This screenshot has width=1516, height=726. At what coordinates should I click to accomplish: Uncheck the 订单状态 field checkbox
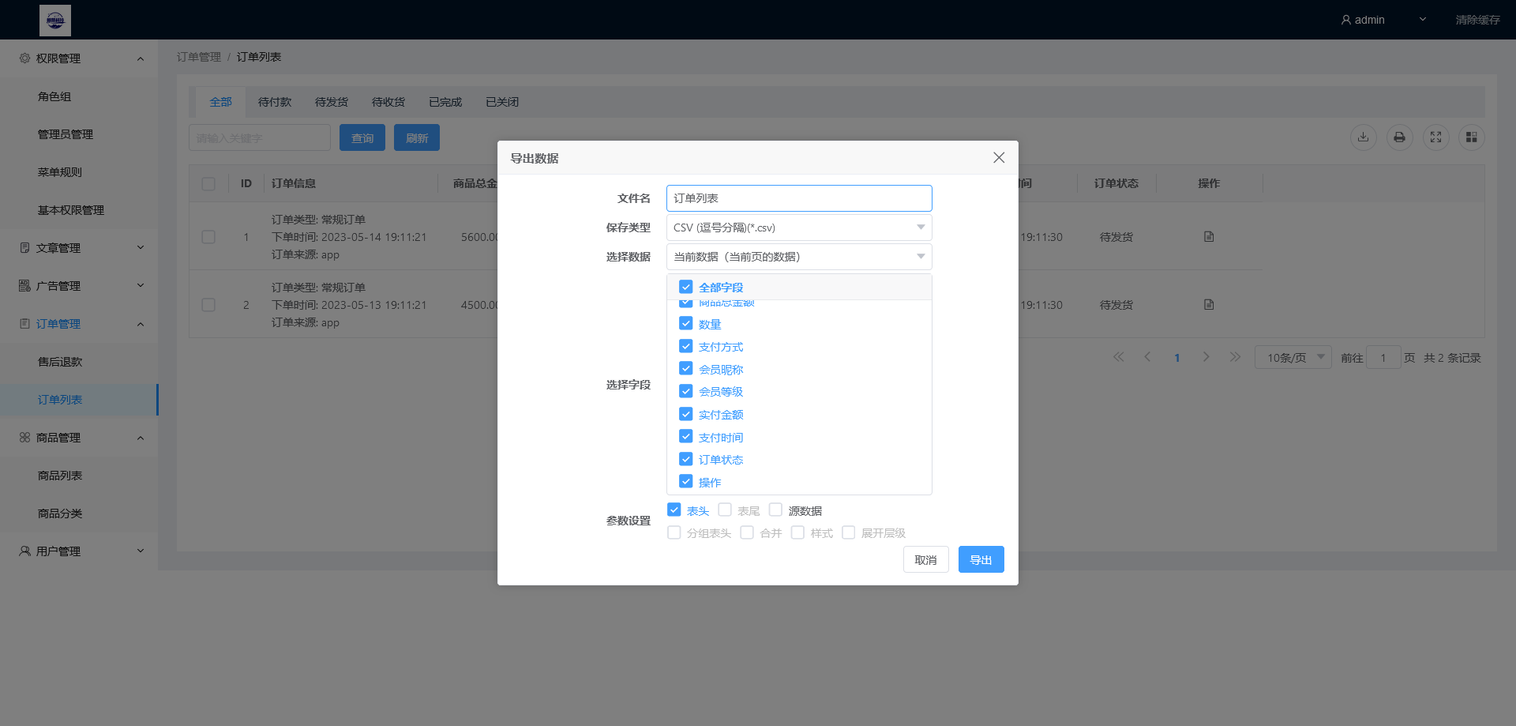[685, 459]
